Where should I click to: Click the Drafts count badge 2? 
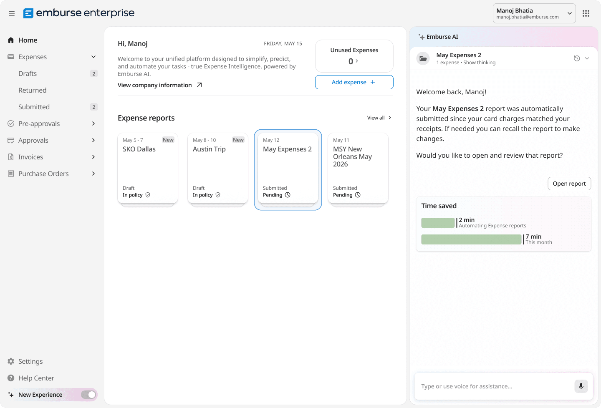(x=94, y=73)
